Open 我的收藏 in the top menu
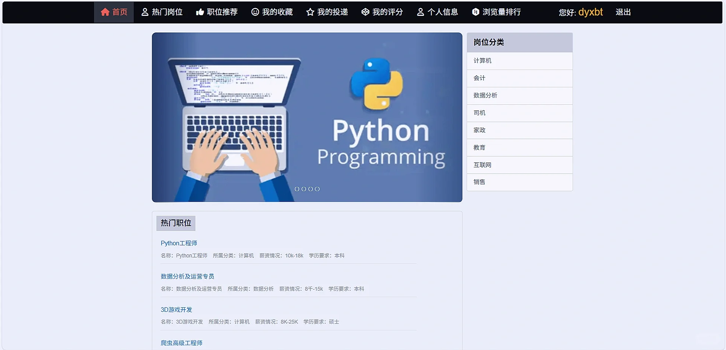The width and height of the screenshot is (726, 350). [272, 12]
